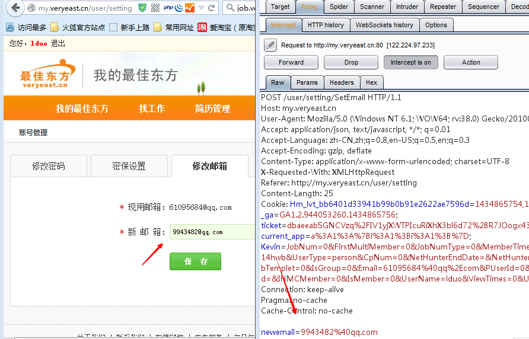This screenshot has height=339, width=529.
Task: Click the pencil comment icon in Burp
Action: 270,45
